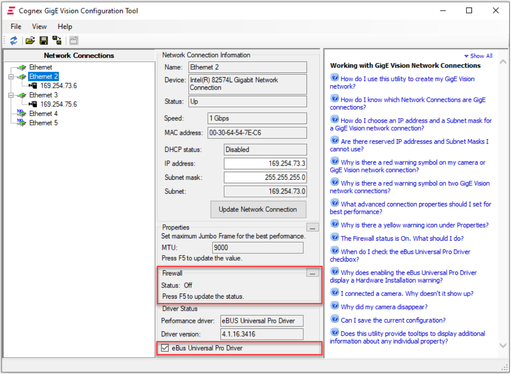Select the camera icon for 169.254.75.6

33,105
